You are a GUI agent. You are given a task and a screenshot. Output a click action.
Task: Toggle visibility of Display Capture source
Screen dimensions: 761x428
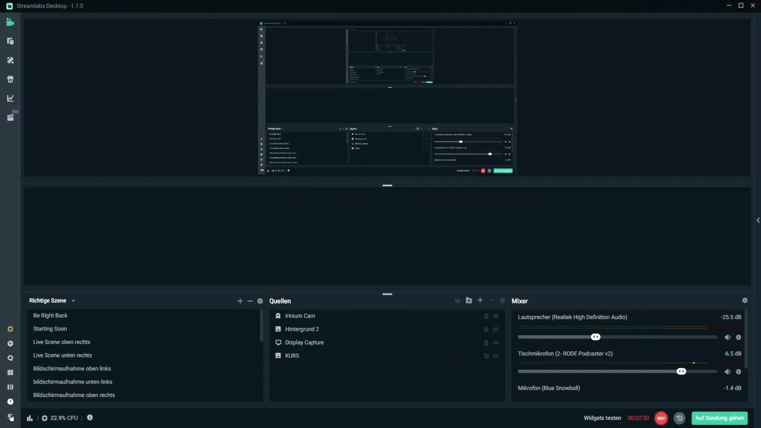(496, 342)
